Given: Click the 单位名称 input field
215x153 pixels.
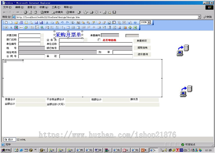Looking at the screenshot, I should [x=96, y=44].
